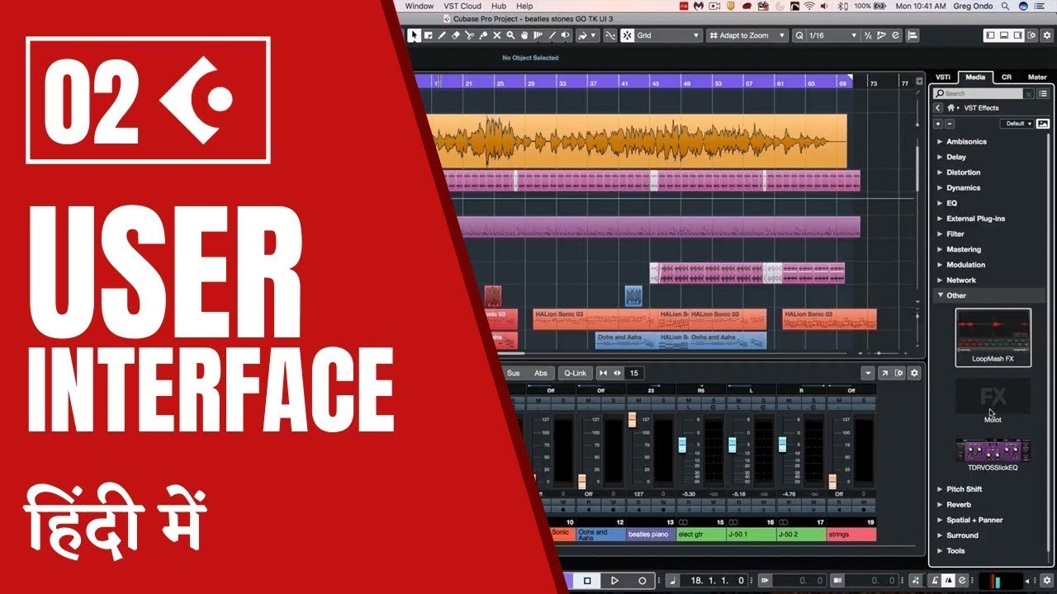Mute the strings channel

(839, 400)
